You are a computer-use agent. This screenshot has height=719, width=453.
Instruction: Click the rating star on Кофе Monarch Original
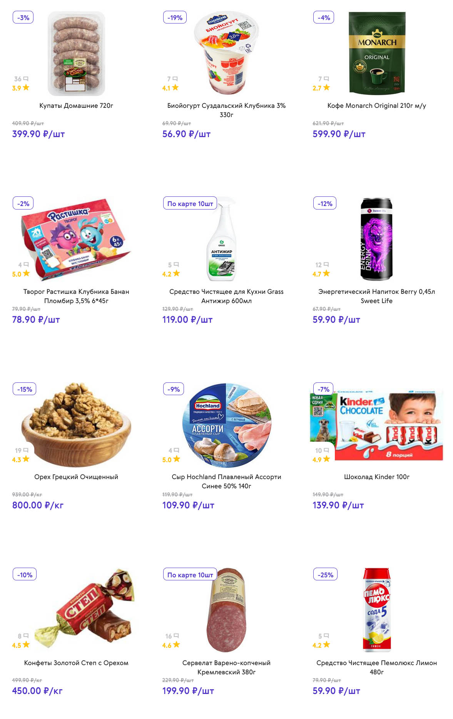[326, 87]
